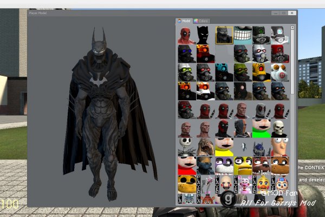Pick the Deathstroke half-orange mask model

click(x=243, y=129)
